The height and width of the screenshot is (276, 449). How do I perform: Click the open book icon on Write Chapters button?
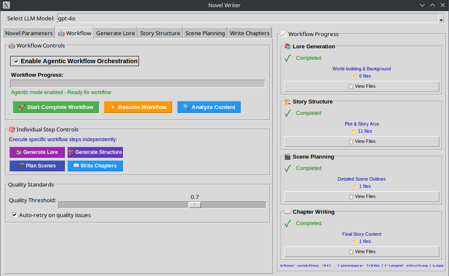76,166
